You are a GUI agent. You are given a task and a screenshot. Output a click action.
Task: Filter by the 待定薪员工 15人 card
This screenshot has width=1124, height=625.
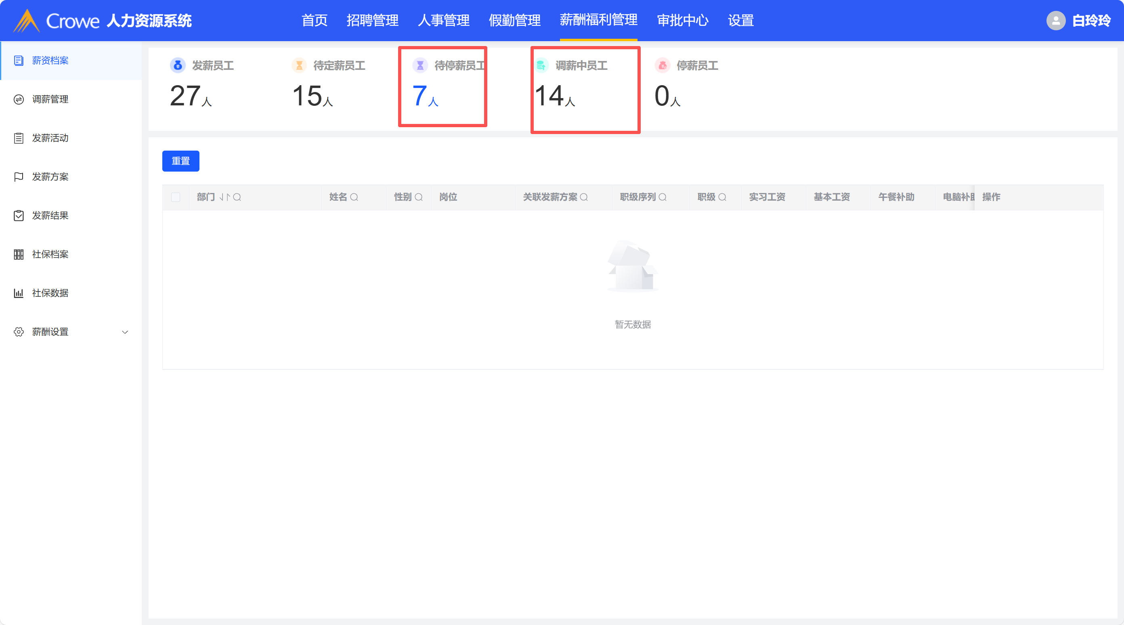pos(327,85)
